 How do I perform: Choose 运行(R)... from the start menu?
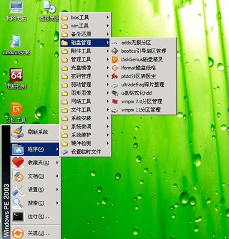coord(38,217)
